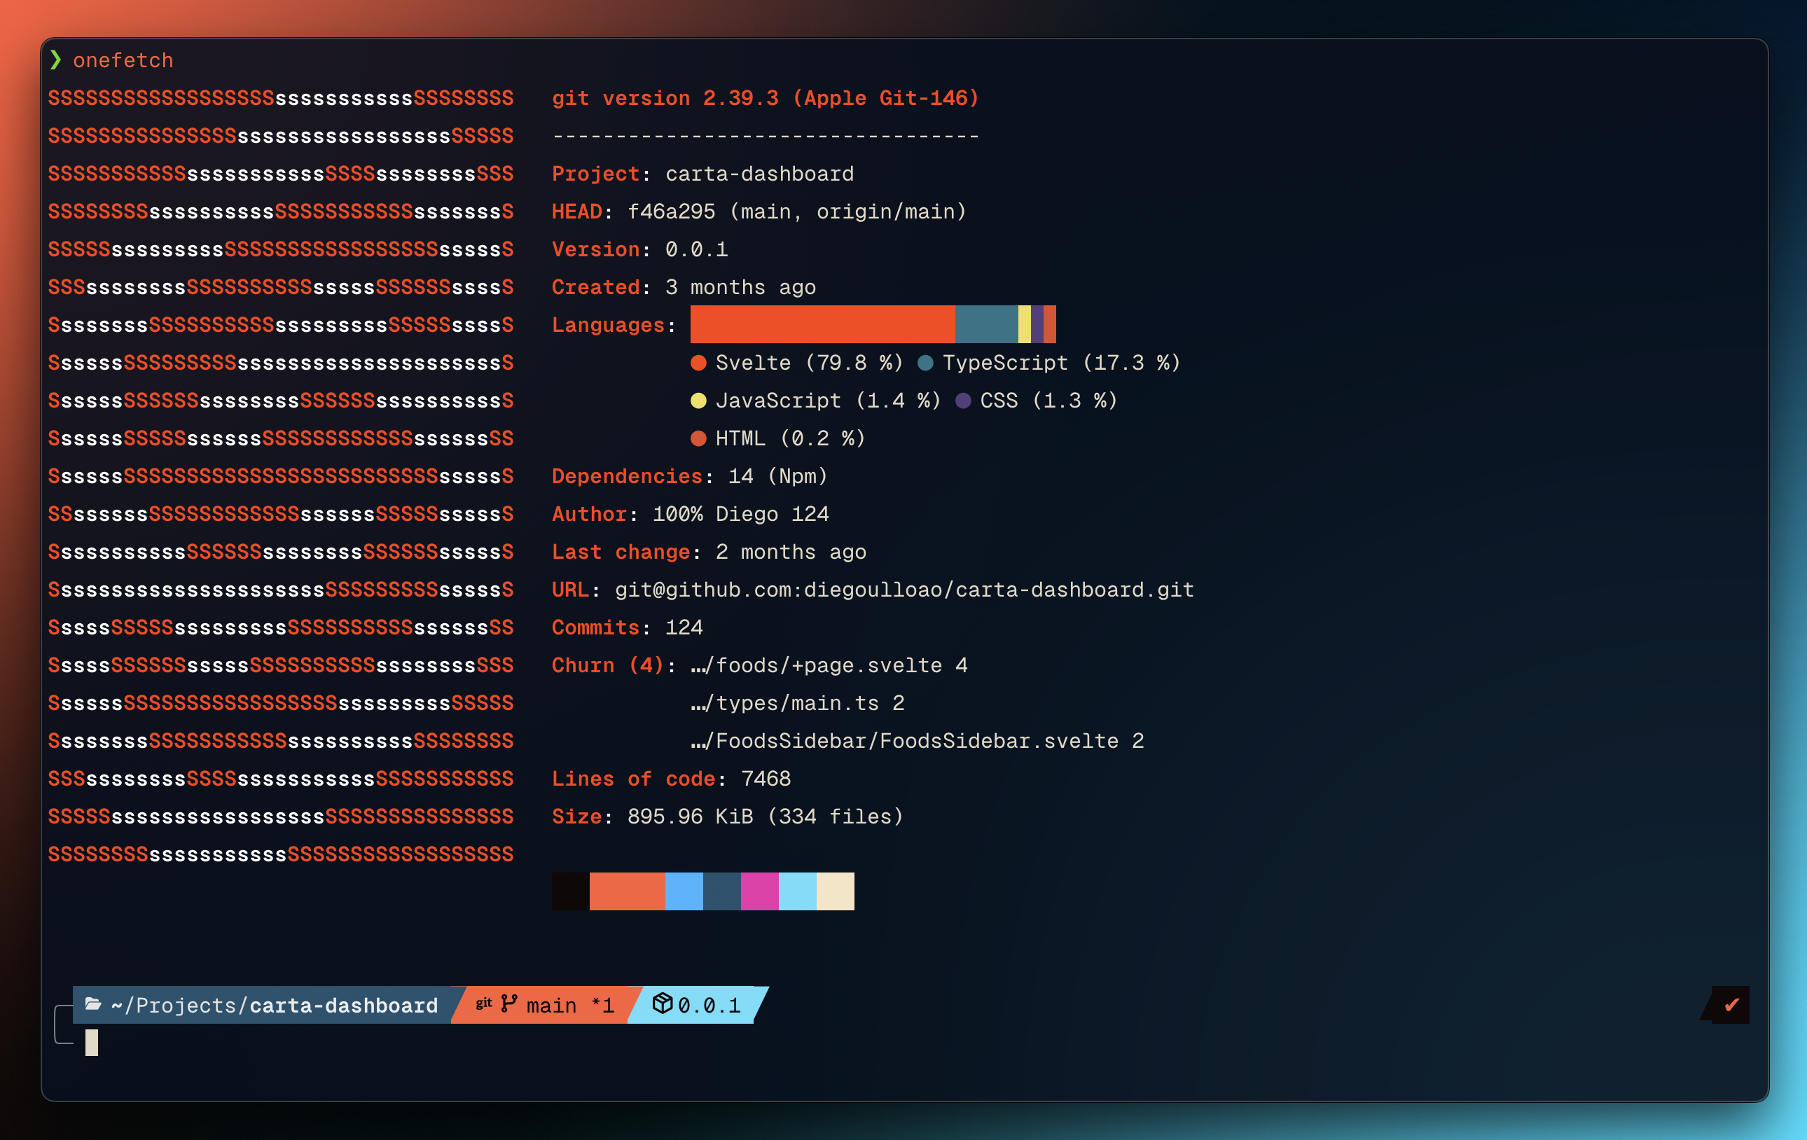This screenshot has height=1140, width=1807.
Task: Click the 'onefetch' command text
Action: (x=123, y=61)
